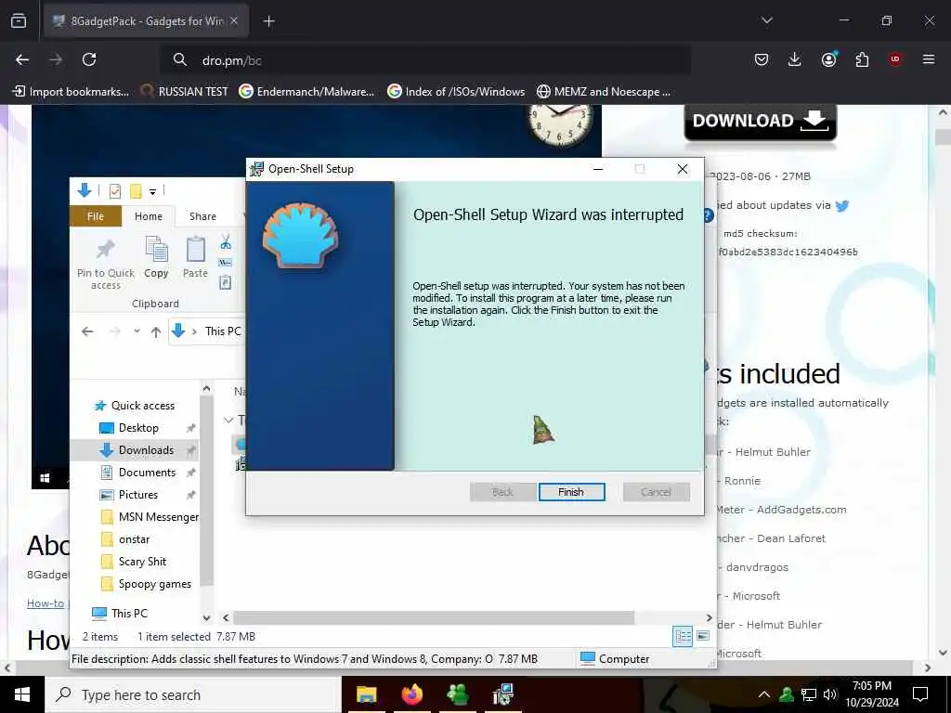Select Pictures in the navigation pane
Image resolution: width=951 pixels, height=713 pixels.
tap(137, 495)
